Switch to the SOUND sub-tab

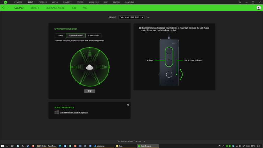pos(19,8)
